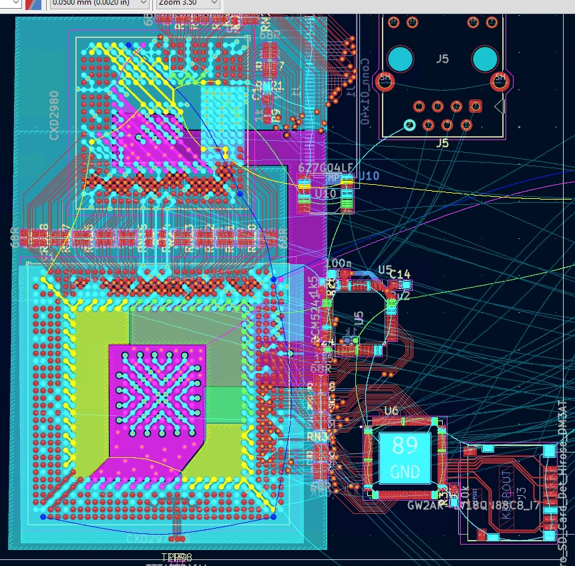Select the CXD2980 footprint label
Screen dimensions: 575x566
54,115
